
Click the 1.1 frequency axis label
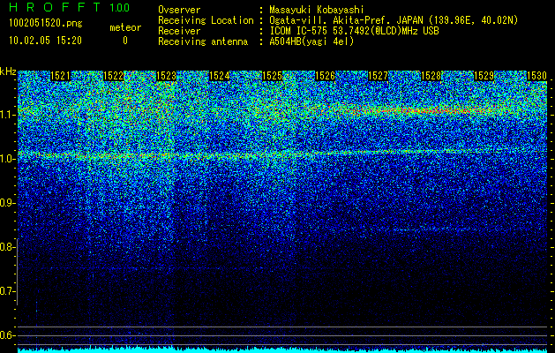(x=7, y=115)
